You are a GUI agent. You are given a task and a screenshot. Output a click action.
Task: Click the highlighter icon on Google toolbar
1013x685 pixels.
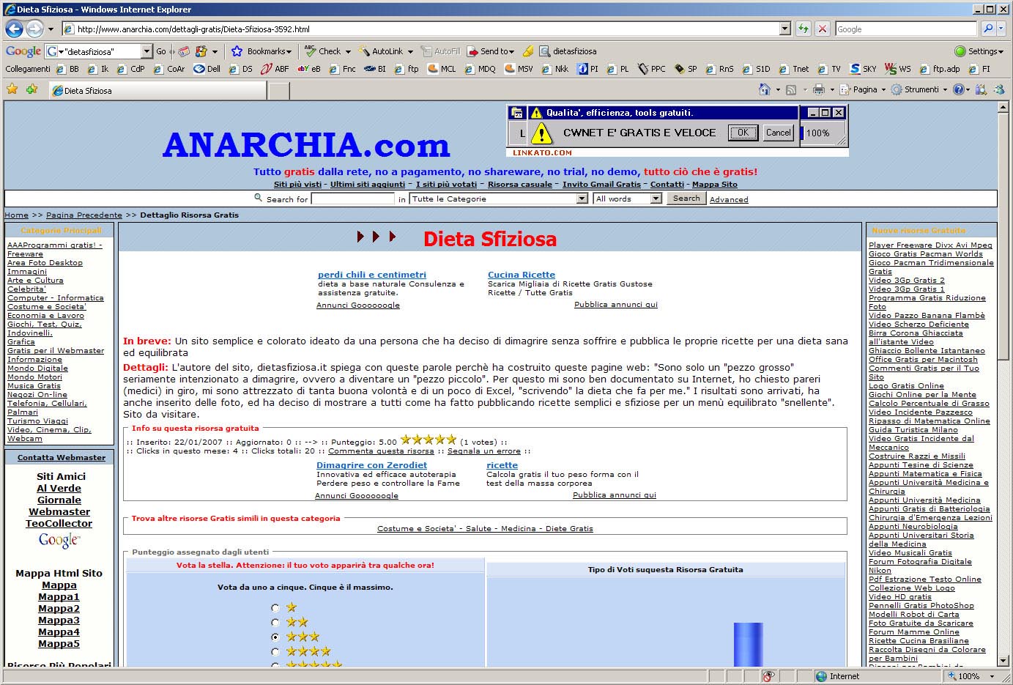[527, 51]
